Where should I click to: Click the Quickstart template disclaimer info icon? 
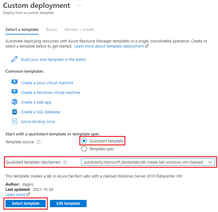tap(65, 162)
